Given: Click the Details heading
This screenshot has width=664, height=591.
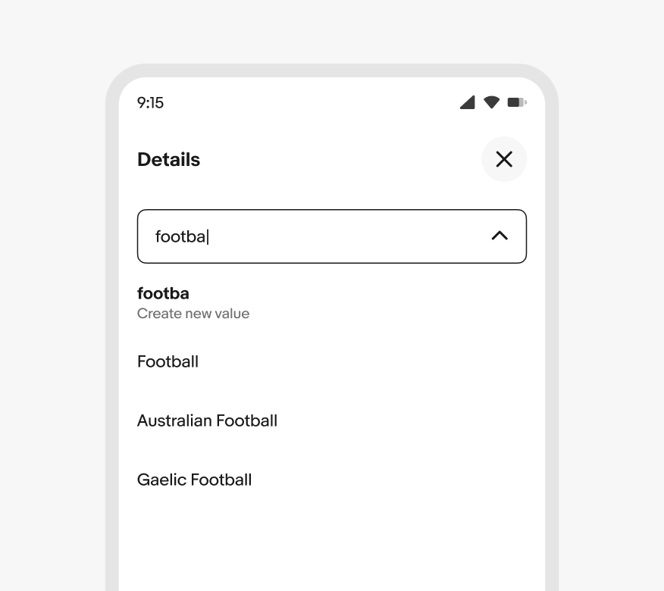Looking at the screenshot, I should 168,160.
